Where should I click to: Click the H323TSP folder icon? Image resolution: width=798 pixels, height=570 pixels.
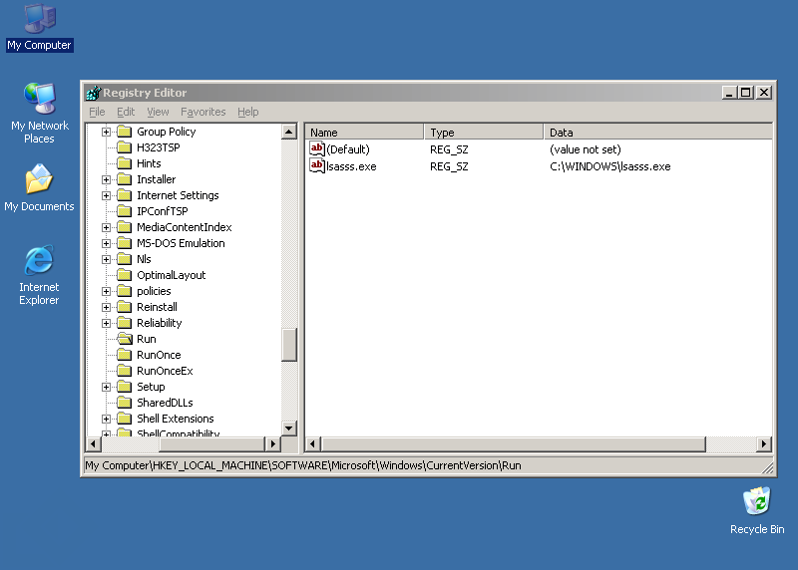(x=124, y=147)
